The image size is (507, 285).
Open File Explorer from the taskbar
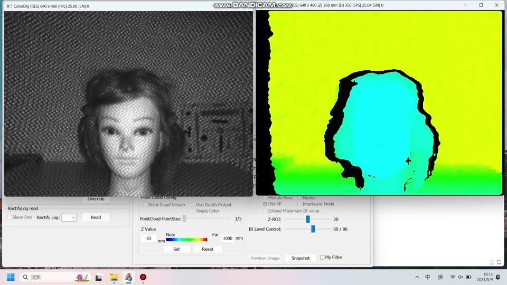[114, 277]
